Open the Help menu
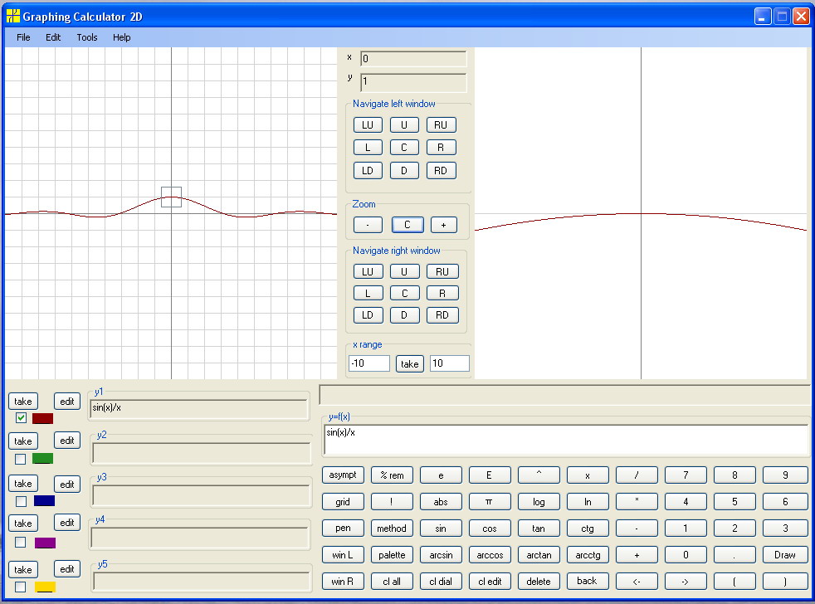 coord(122,37)
